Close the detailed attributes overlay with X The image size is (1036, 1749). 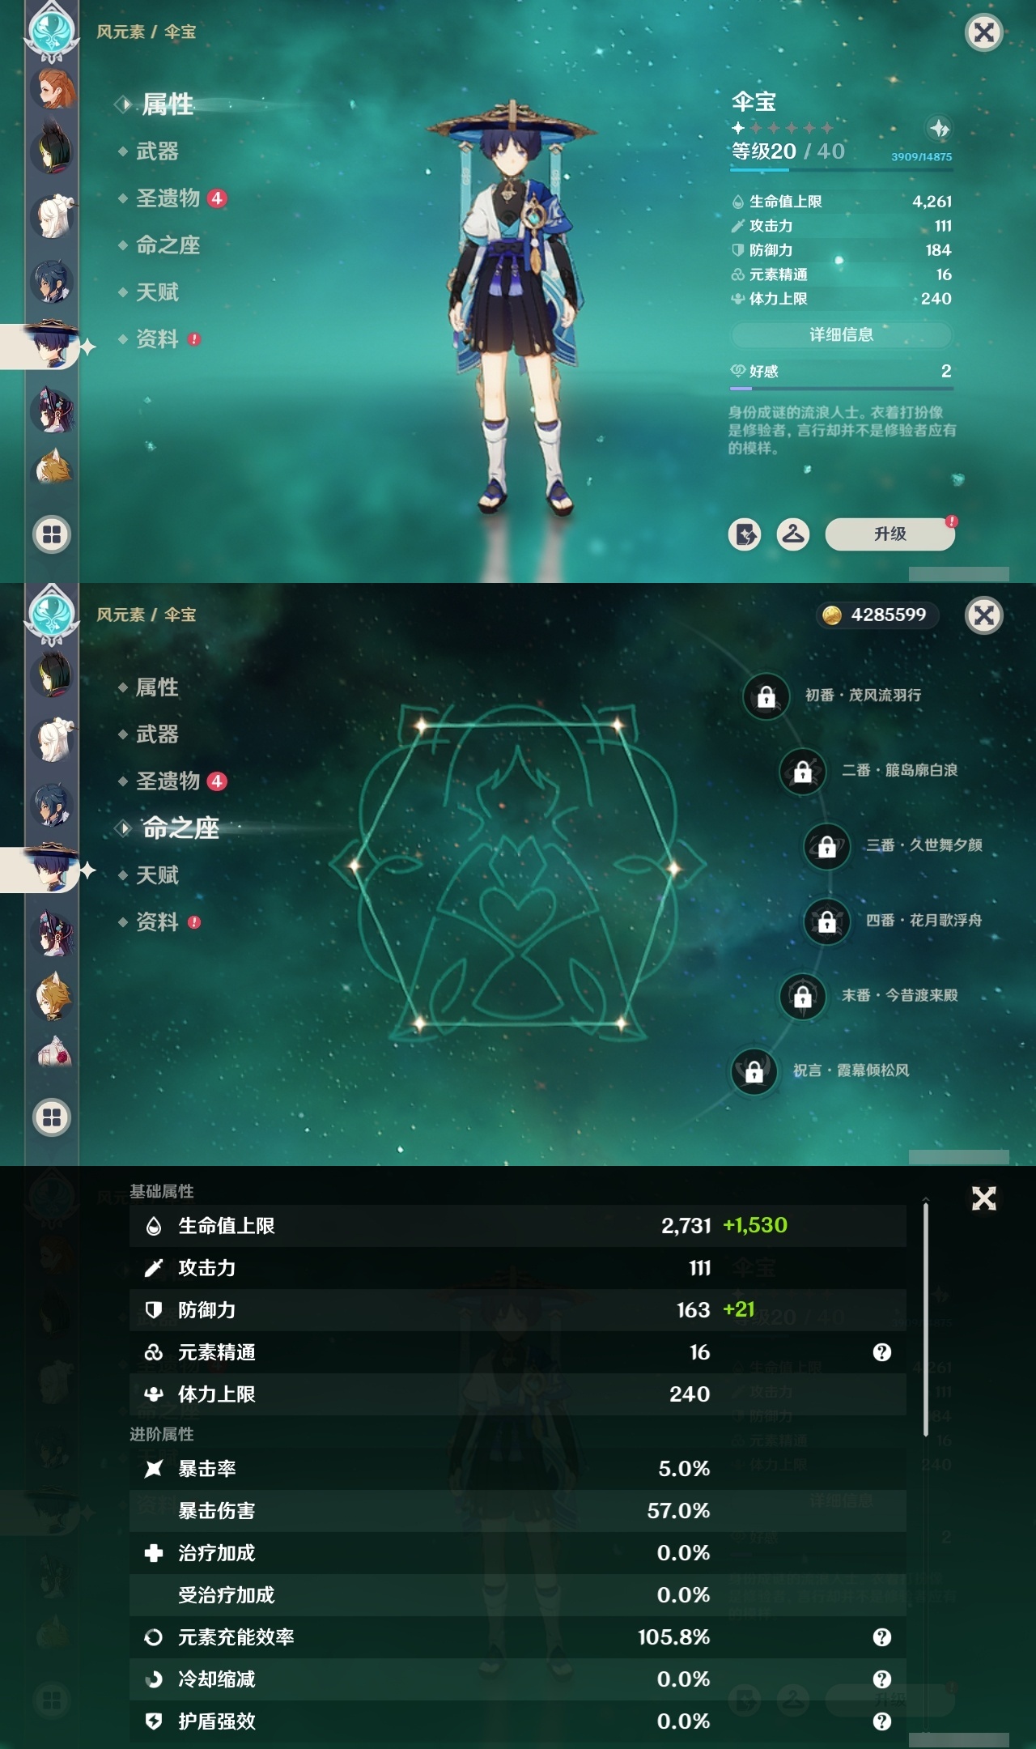point(984,1198)
